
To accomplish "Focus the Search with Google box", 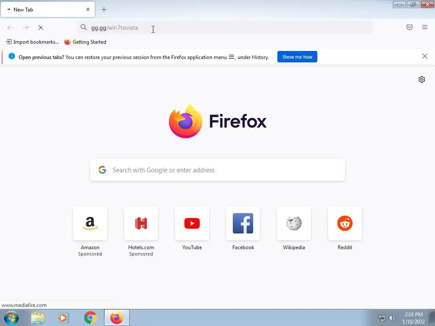I will (217, 170).
